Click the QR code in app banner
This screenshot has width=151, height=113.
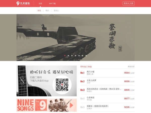(62, 85)
